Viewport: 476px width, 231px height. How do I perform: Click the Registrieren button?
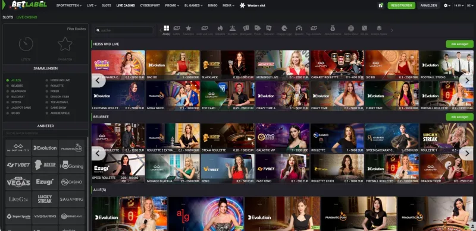point(401,5)
